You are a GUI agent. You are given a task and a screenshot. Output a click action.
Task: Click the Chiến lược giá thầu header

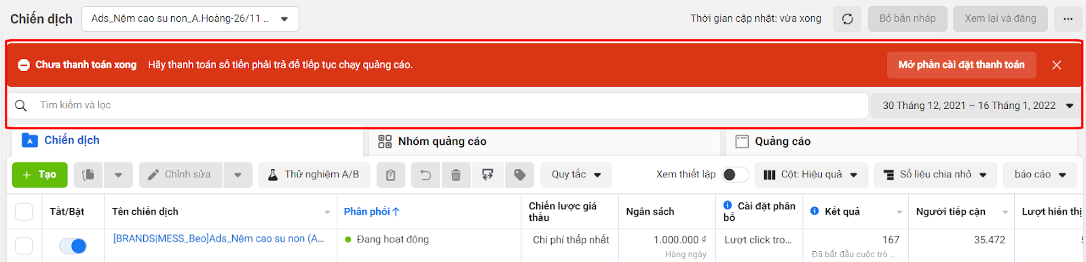[x=563, y=212]
